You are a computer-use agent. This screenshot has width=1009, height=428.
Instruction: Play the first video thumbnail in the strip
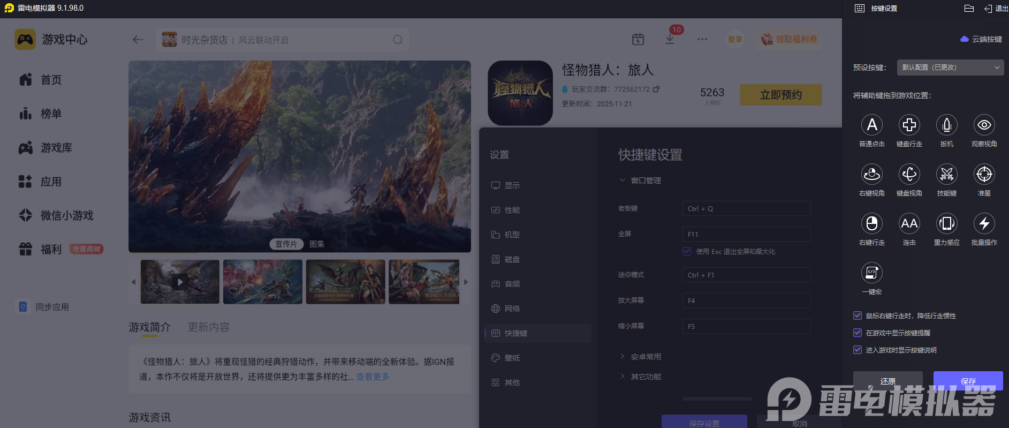180,282
